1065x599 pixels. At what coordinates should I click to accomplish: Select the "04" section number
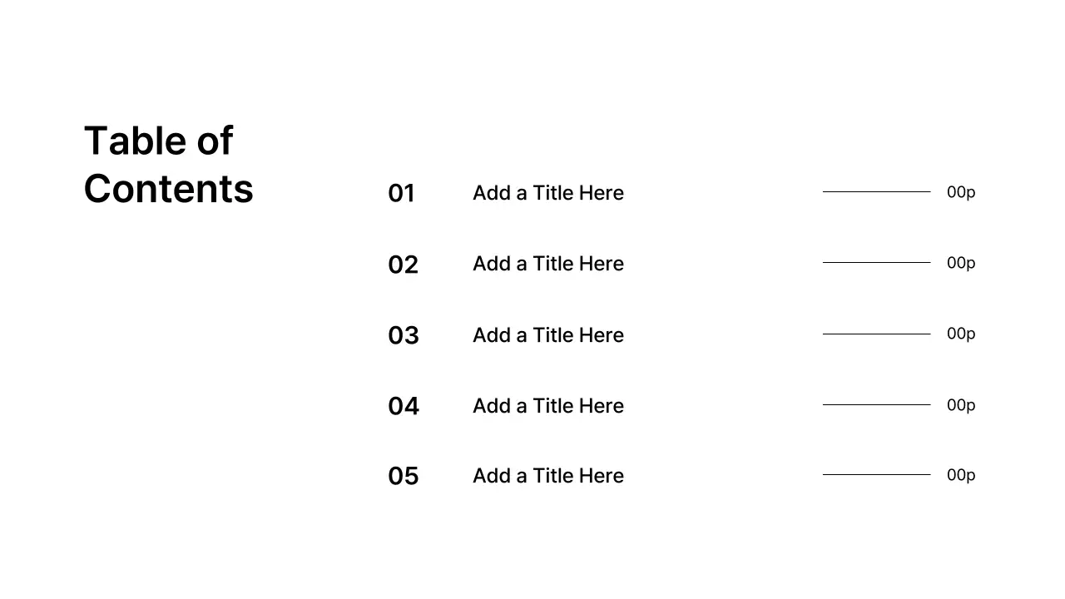coord(403,406)
